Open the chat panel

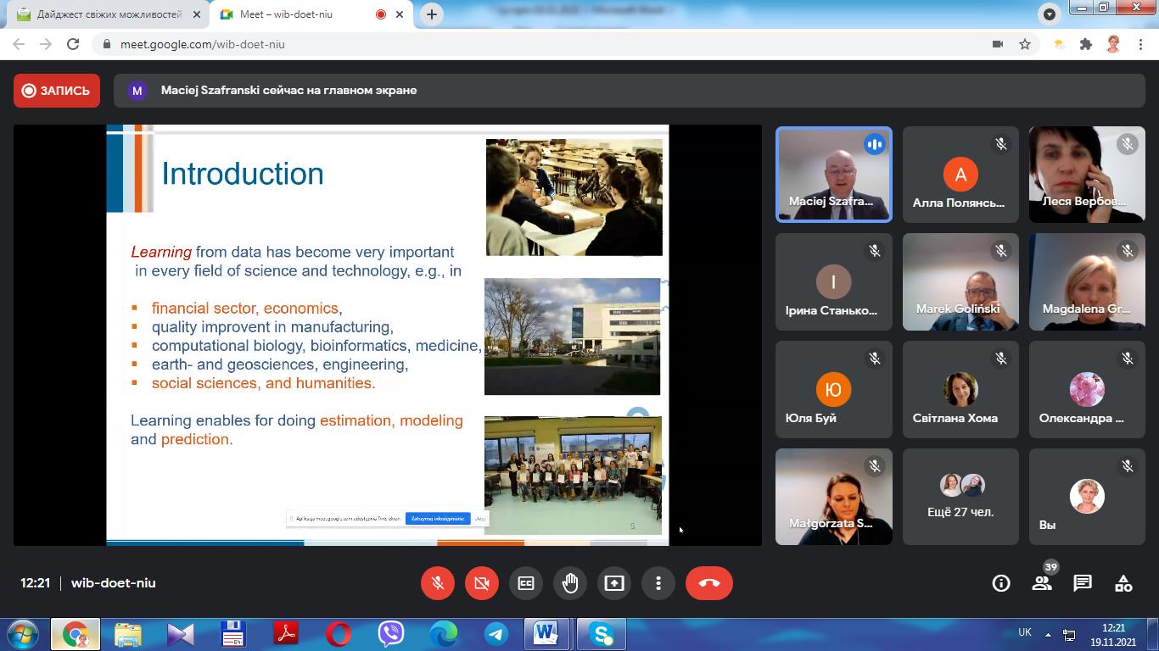(x=1083, y=583)
